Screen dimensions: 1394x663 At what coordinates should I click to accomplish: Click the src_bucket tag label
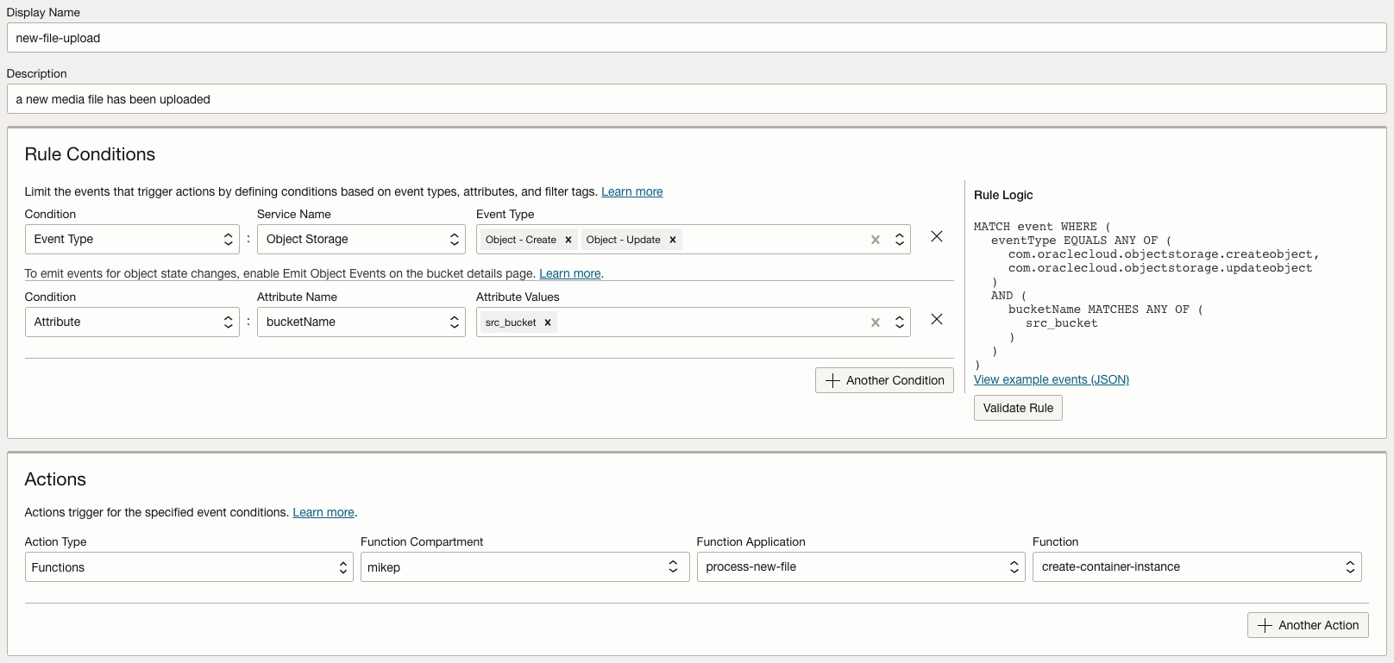click(x=511, y=322)
